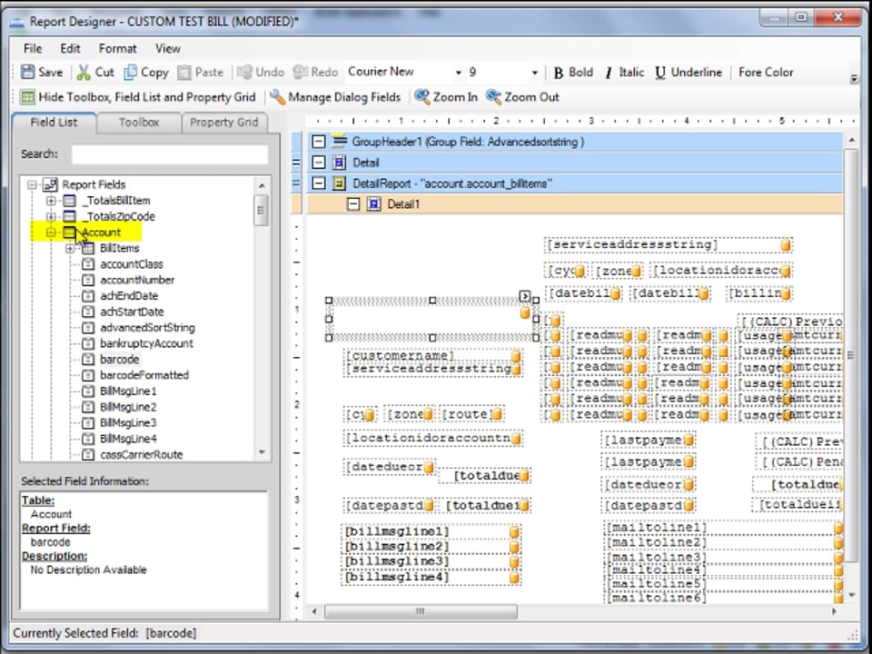Toggle Italic formatting

(624, 73)
